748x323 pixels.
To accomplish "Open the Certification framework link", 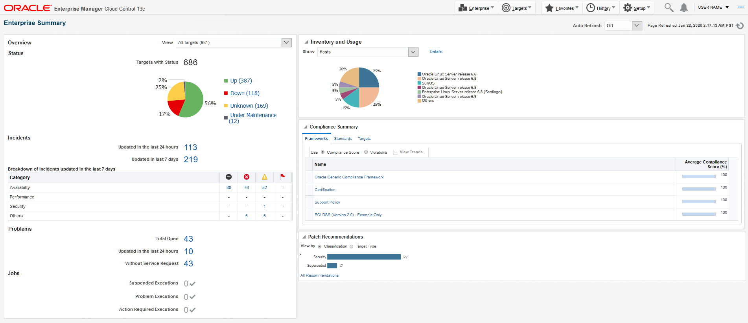I will point(325,190).
